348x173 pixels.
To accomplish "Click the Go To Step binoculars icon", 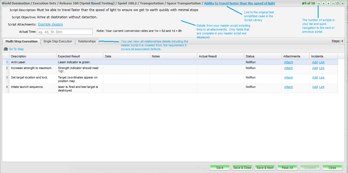I will pos(6,49).
